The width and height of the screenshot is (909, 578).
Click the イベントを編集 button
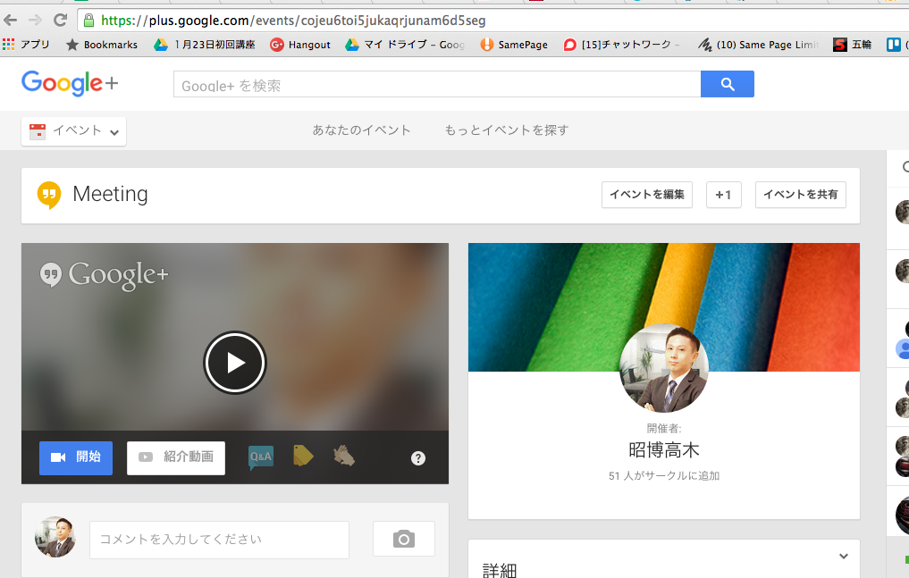click(647, 195)
